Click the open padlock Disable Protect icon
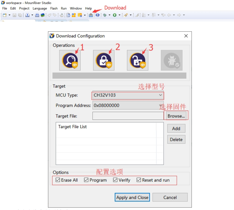This screenshot has width=234, height=210. tap(137, 60)
